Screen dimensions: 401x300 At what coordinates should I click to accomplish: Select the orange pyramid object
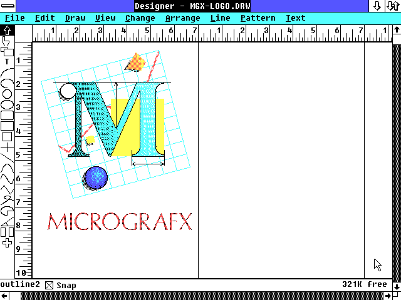coord(135,62)
